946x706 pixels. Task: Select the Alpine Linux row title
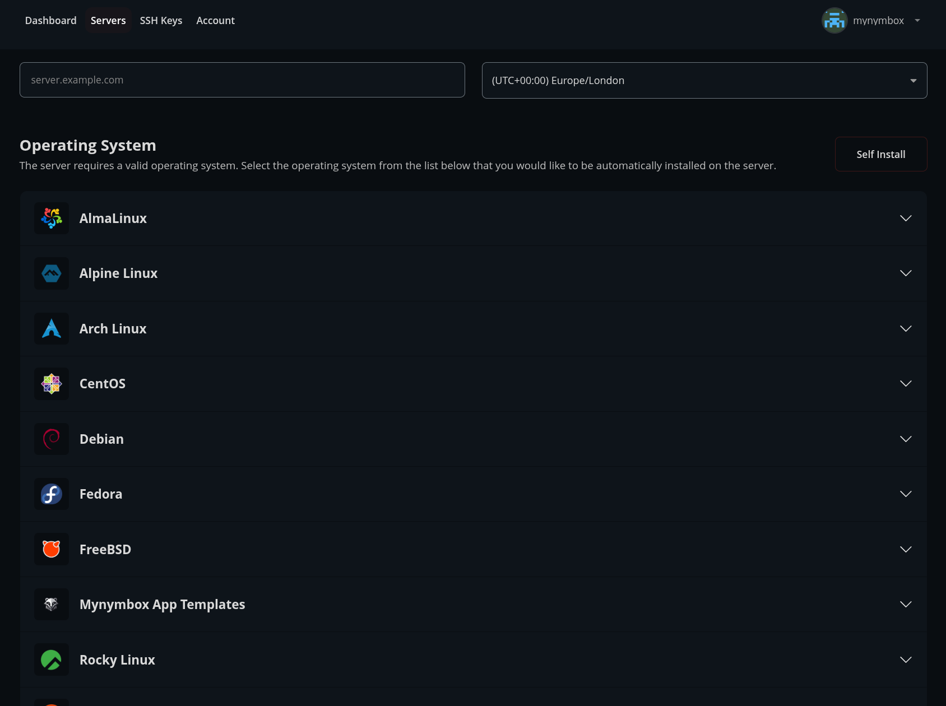(118, 273)
